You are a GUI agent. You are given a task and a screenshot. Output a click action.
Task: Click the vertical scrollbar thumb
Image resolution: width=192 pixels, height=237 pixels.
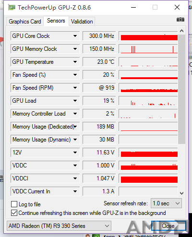point(181,89)
